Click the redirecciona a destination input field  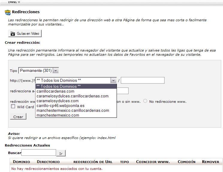pyautogui.click(x=123, y=91)
